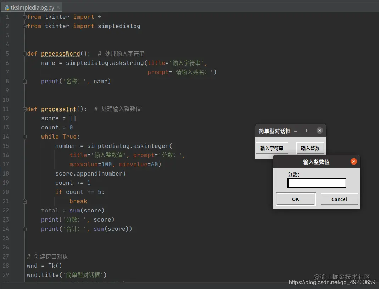The width and height of the screenshot is (379, 289).
Task: Click 'simpledialog.askinteger' call on line 15
Action: point(128,146)
